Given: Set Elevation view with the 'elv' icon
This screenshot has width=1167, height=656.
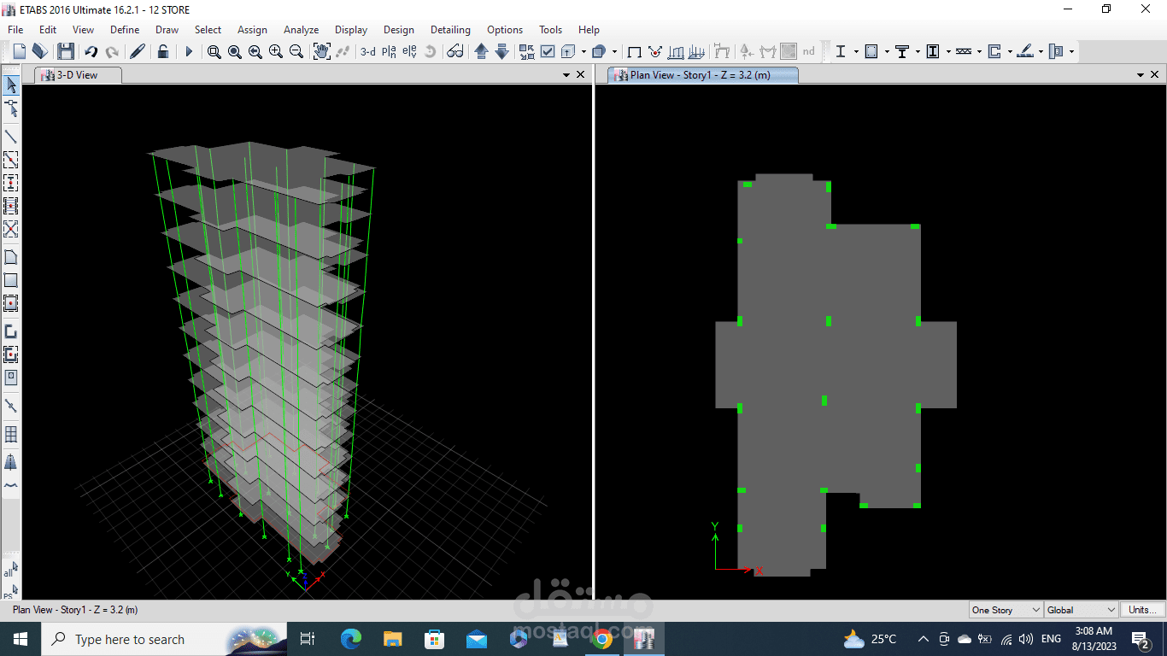Looking at the screenshot, I should tap(409, 51).
